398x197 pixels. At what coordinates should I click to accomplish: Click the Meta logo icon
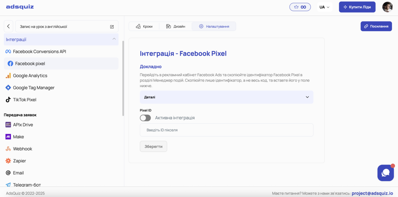click(8, 51)
